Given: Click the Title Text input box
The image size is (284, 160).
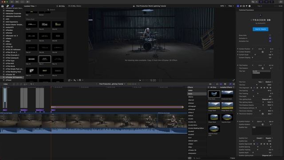Looking at the screenshot, I should (262, 74).
